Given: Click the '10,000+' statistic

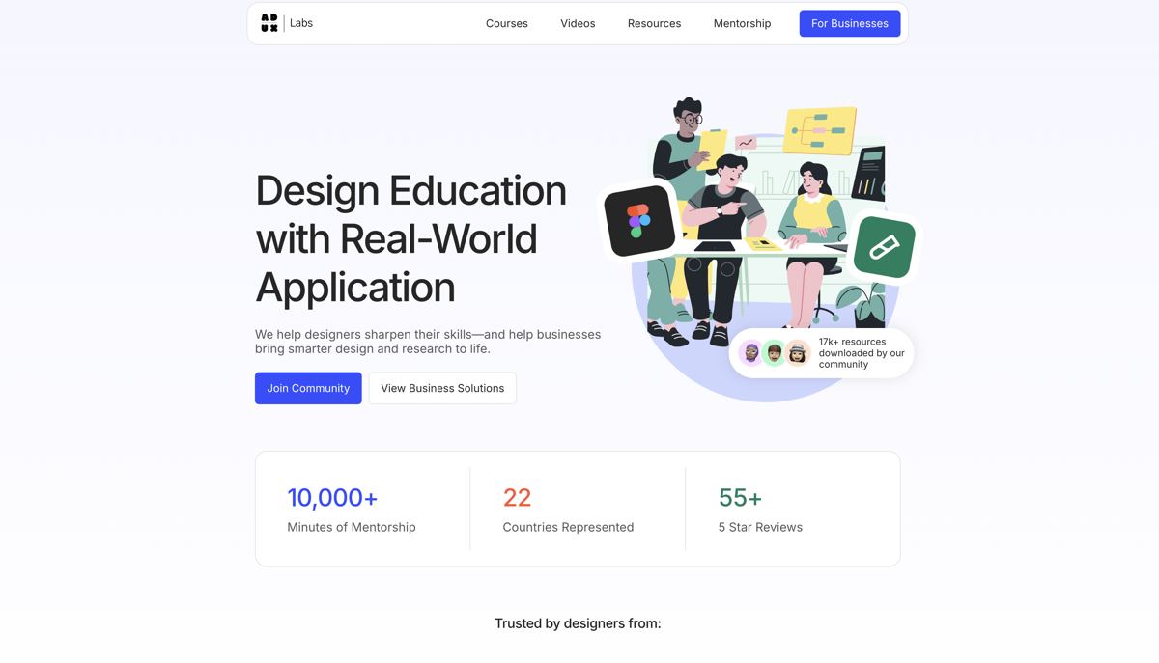Looking at the screenshot, I should (x=332, y=497).
